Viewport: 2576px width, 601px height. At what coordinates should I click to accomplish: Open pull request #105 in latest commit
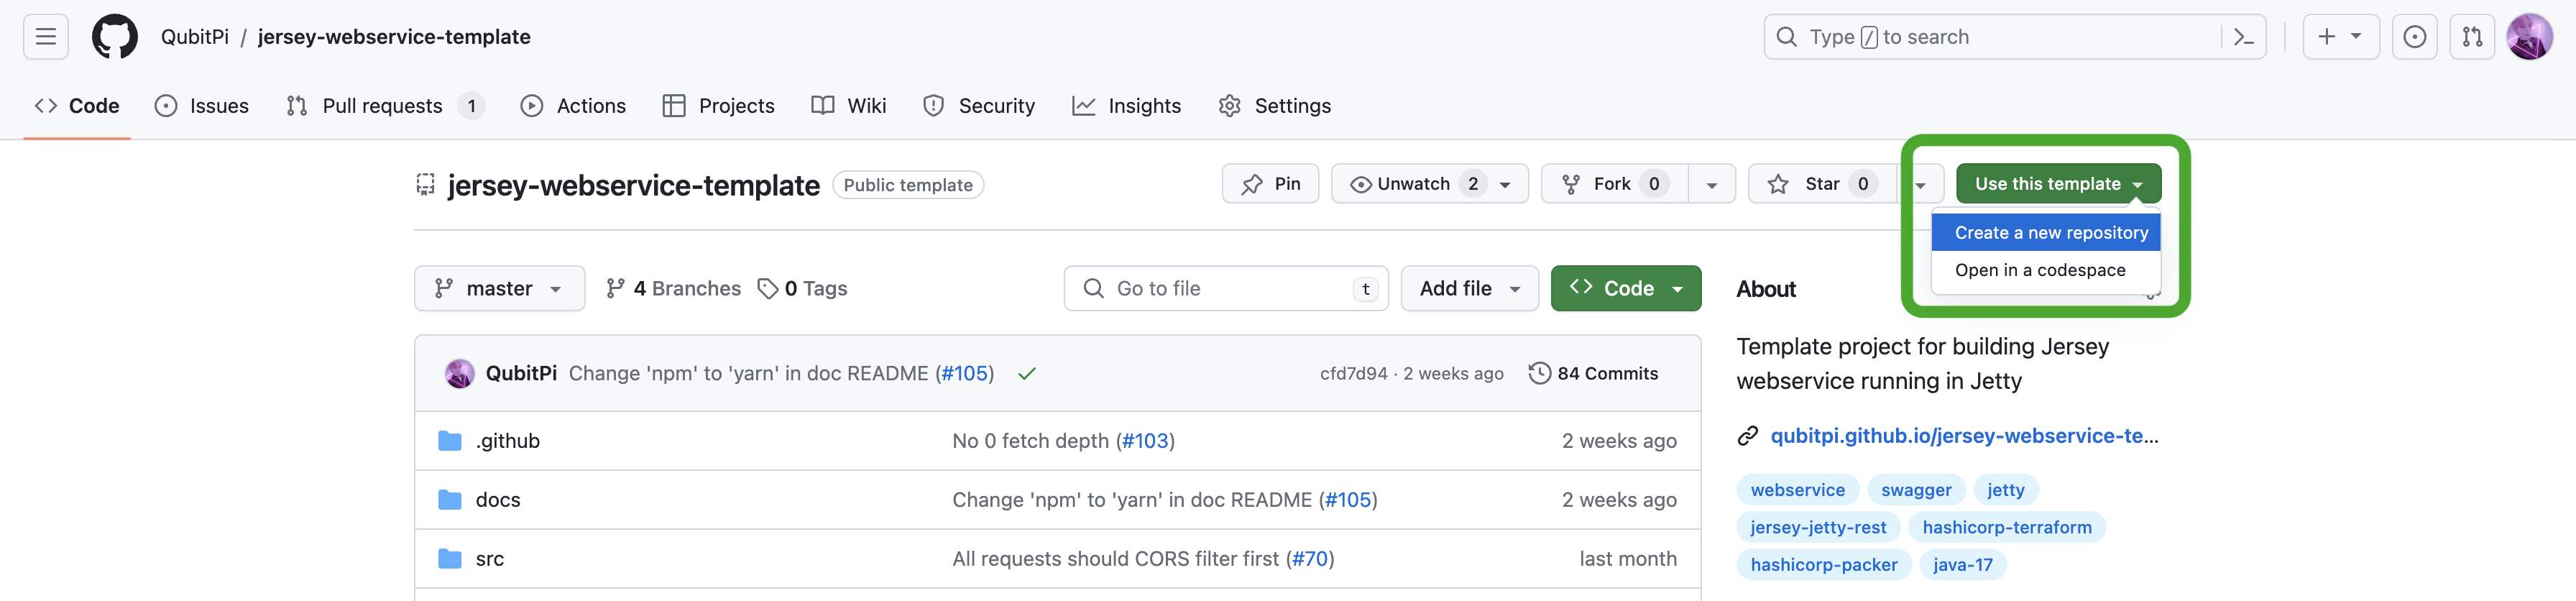click(x=965, y=374)
